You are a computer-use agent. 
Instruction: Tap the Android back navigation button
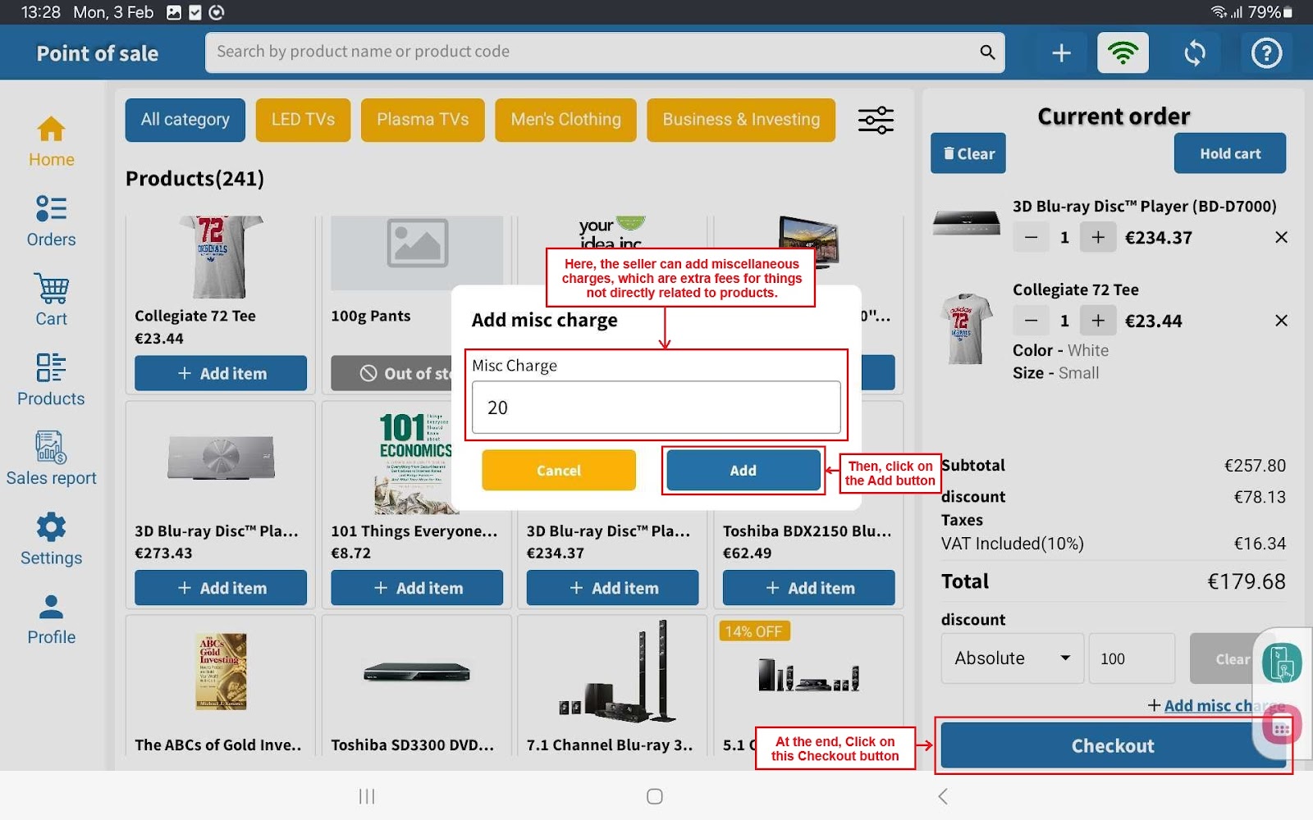point(943,796)
